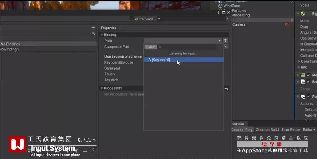Collapse the Bo script component foldout

(298, 82)
